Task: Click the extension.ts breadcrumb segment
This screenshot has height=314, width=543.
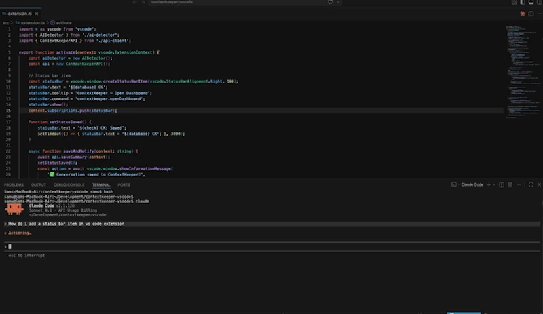Action: coord(30,23)
